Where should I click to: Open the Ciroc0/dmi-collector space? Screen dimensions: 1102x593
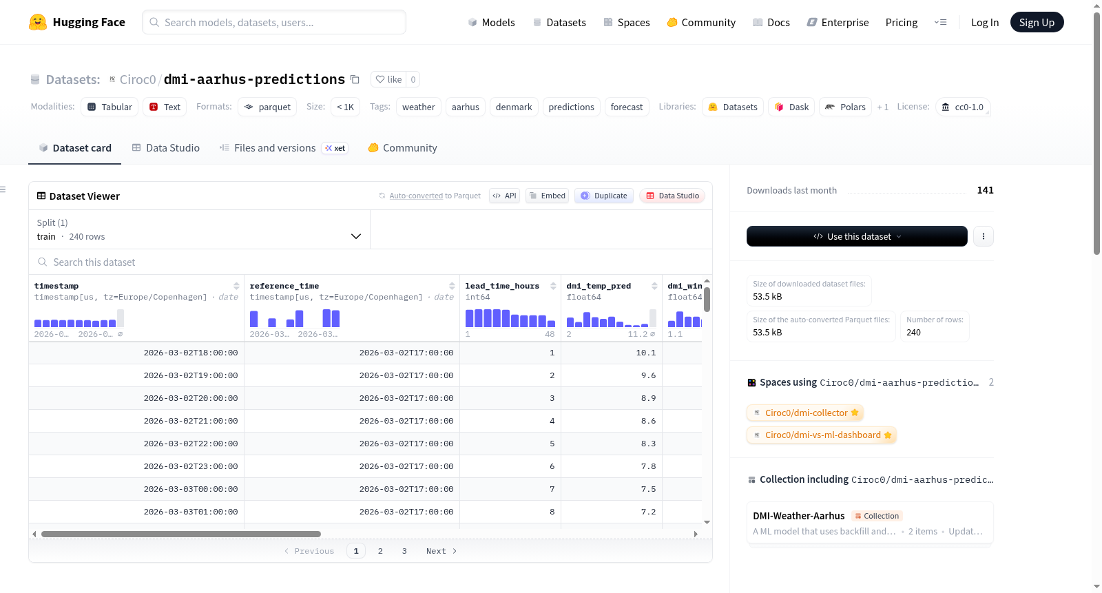point(805,413)
